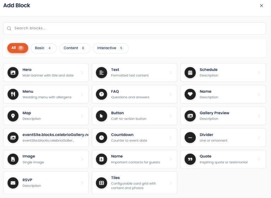The width and height of the screenshot is (271, 198).
Task: Switch to the Basic filter tab
Action: (x=43, y=48)
